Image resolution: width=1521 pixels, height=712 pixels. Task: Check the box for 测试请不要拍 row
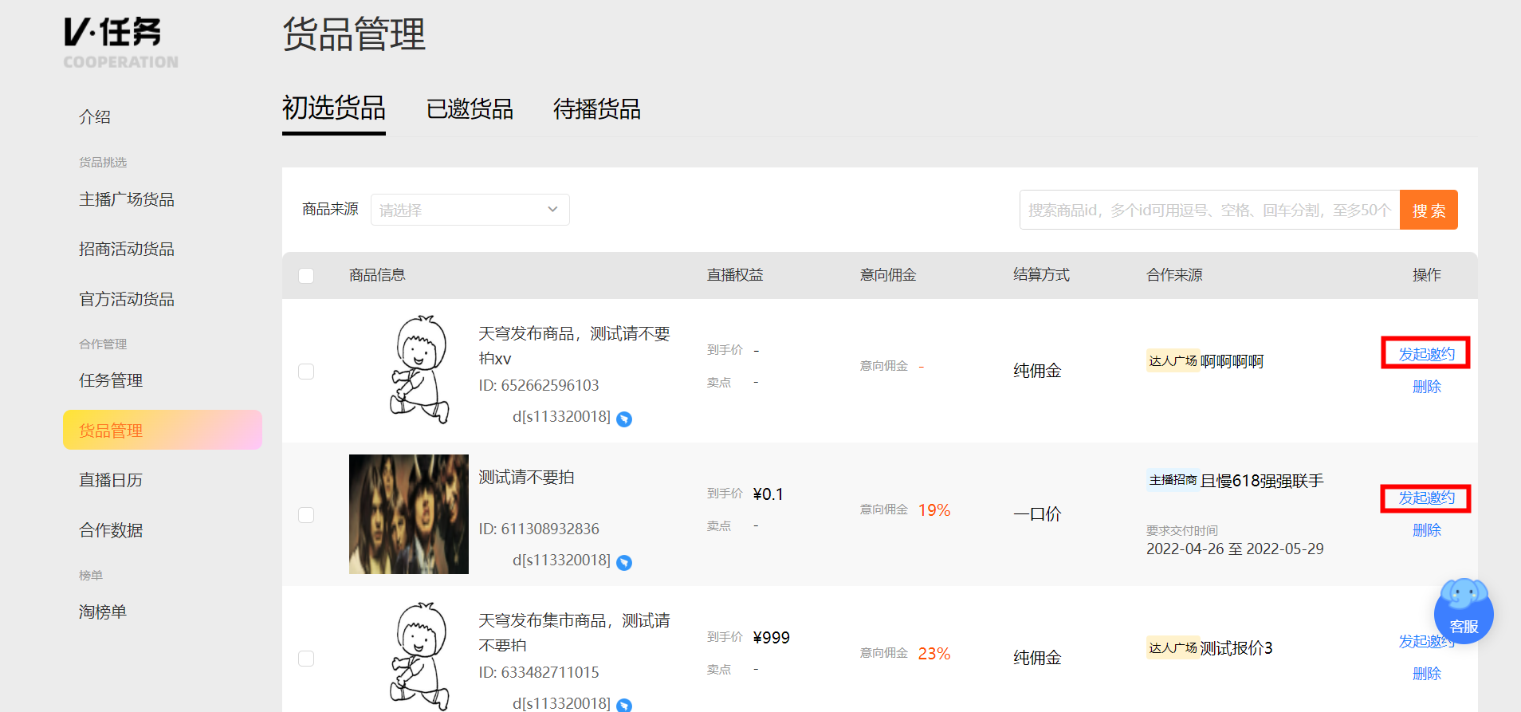[306, 515]
